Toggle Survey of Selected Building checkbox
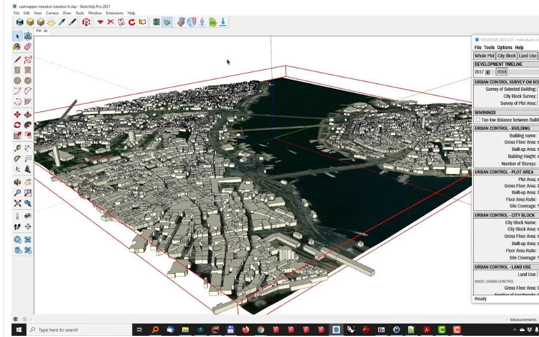 click(x=537, y=89)
